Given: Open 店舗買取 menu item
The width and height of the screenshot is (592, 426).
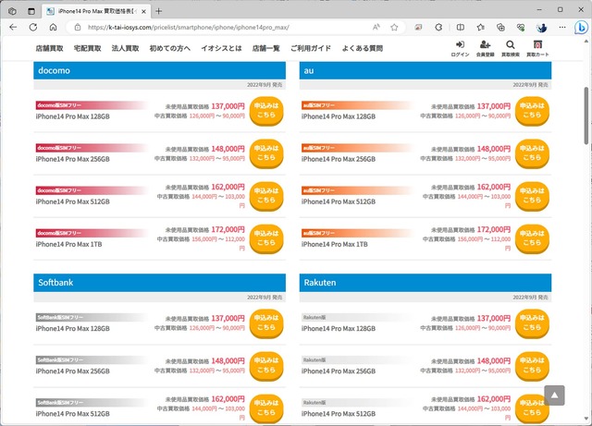Looking at the screenshot, I should click(49, 48).
